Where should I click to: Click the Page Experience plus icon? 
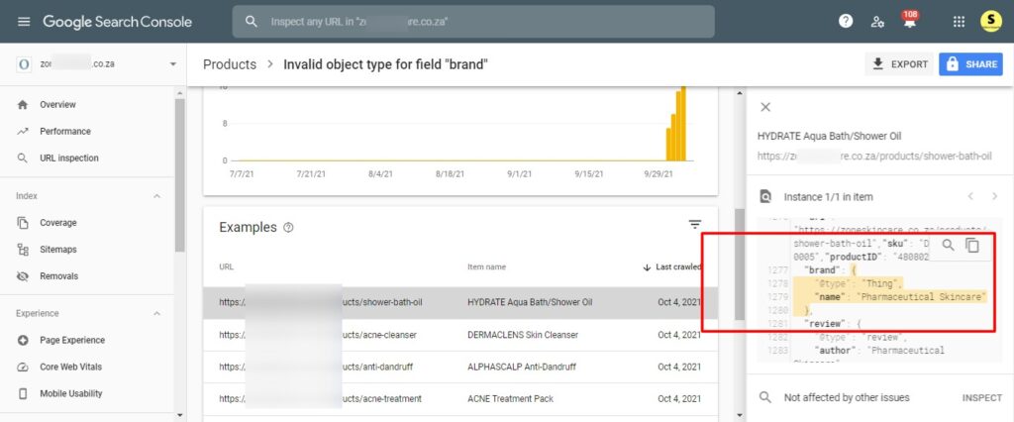point(23,341)
